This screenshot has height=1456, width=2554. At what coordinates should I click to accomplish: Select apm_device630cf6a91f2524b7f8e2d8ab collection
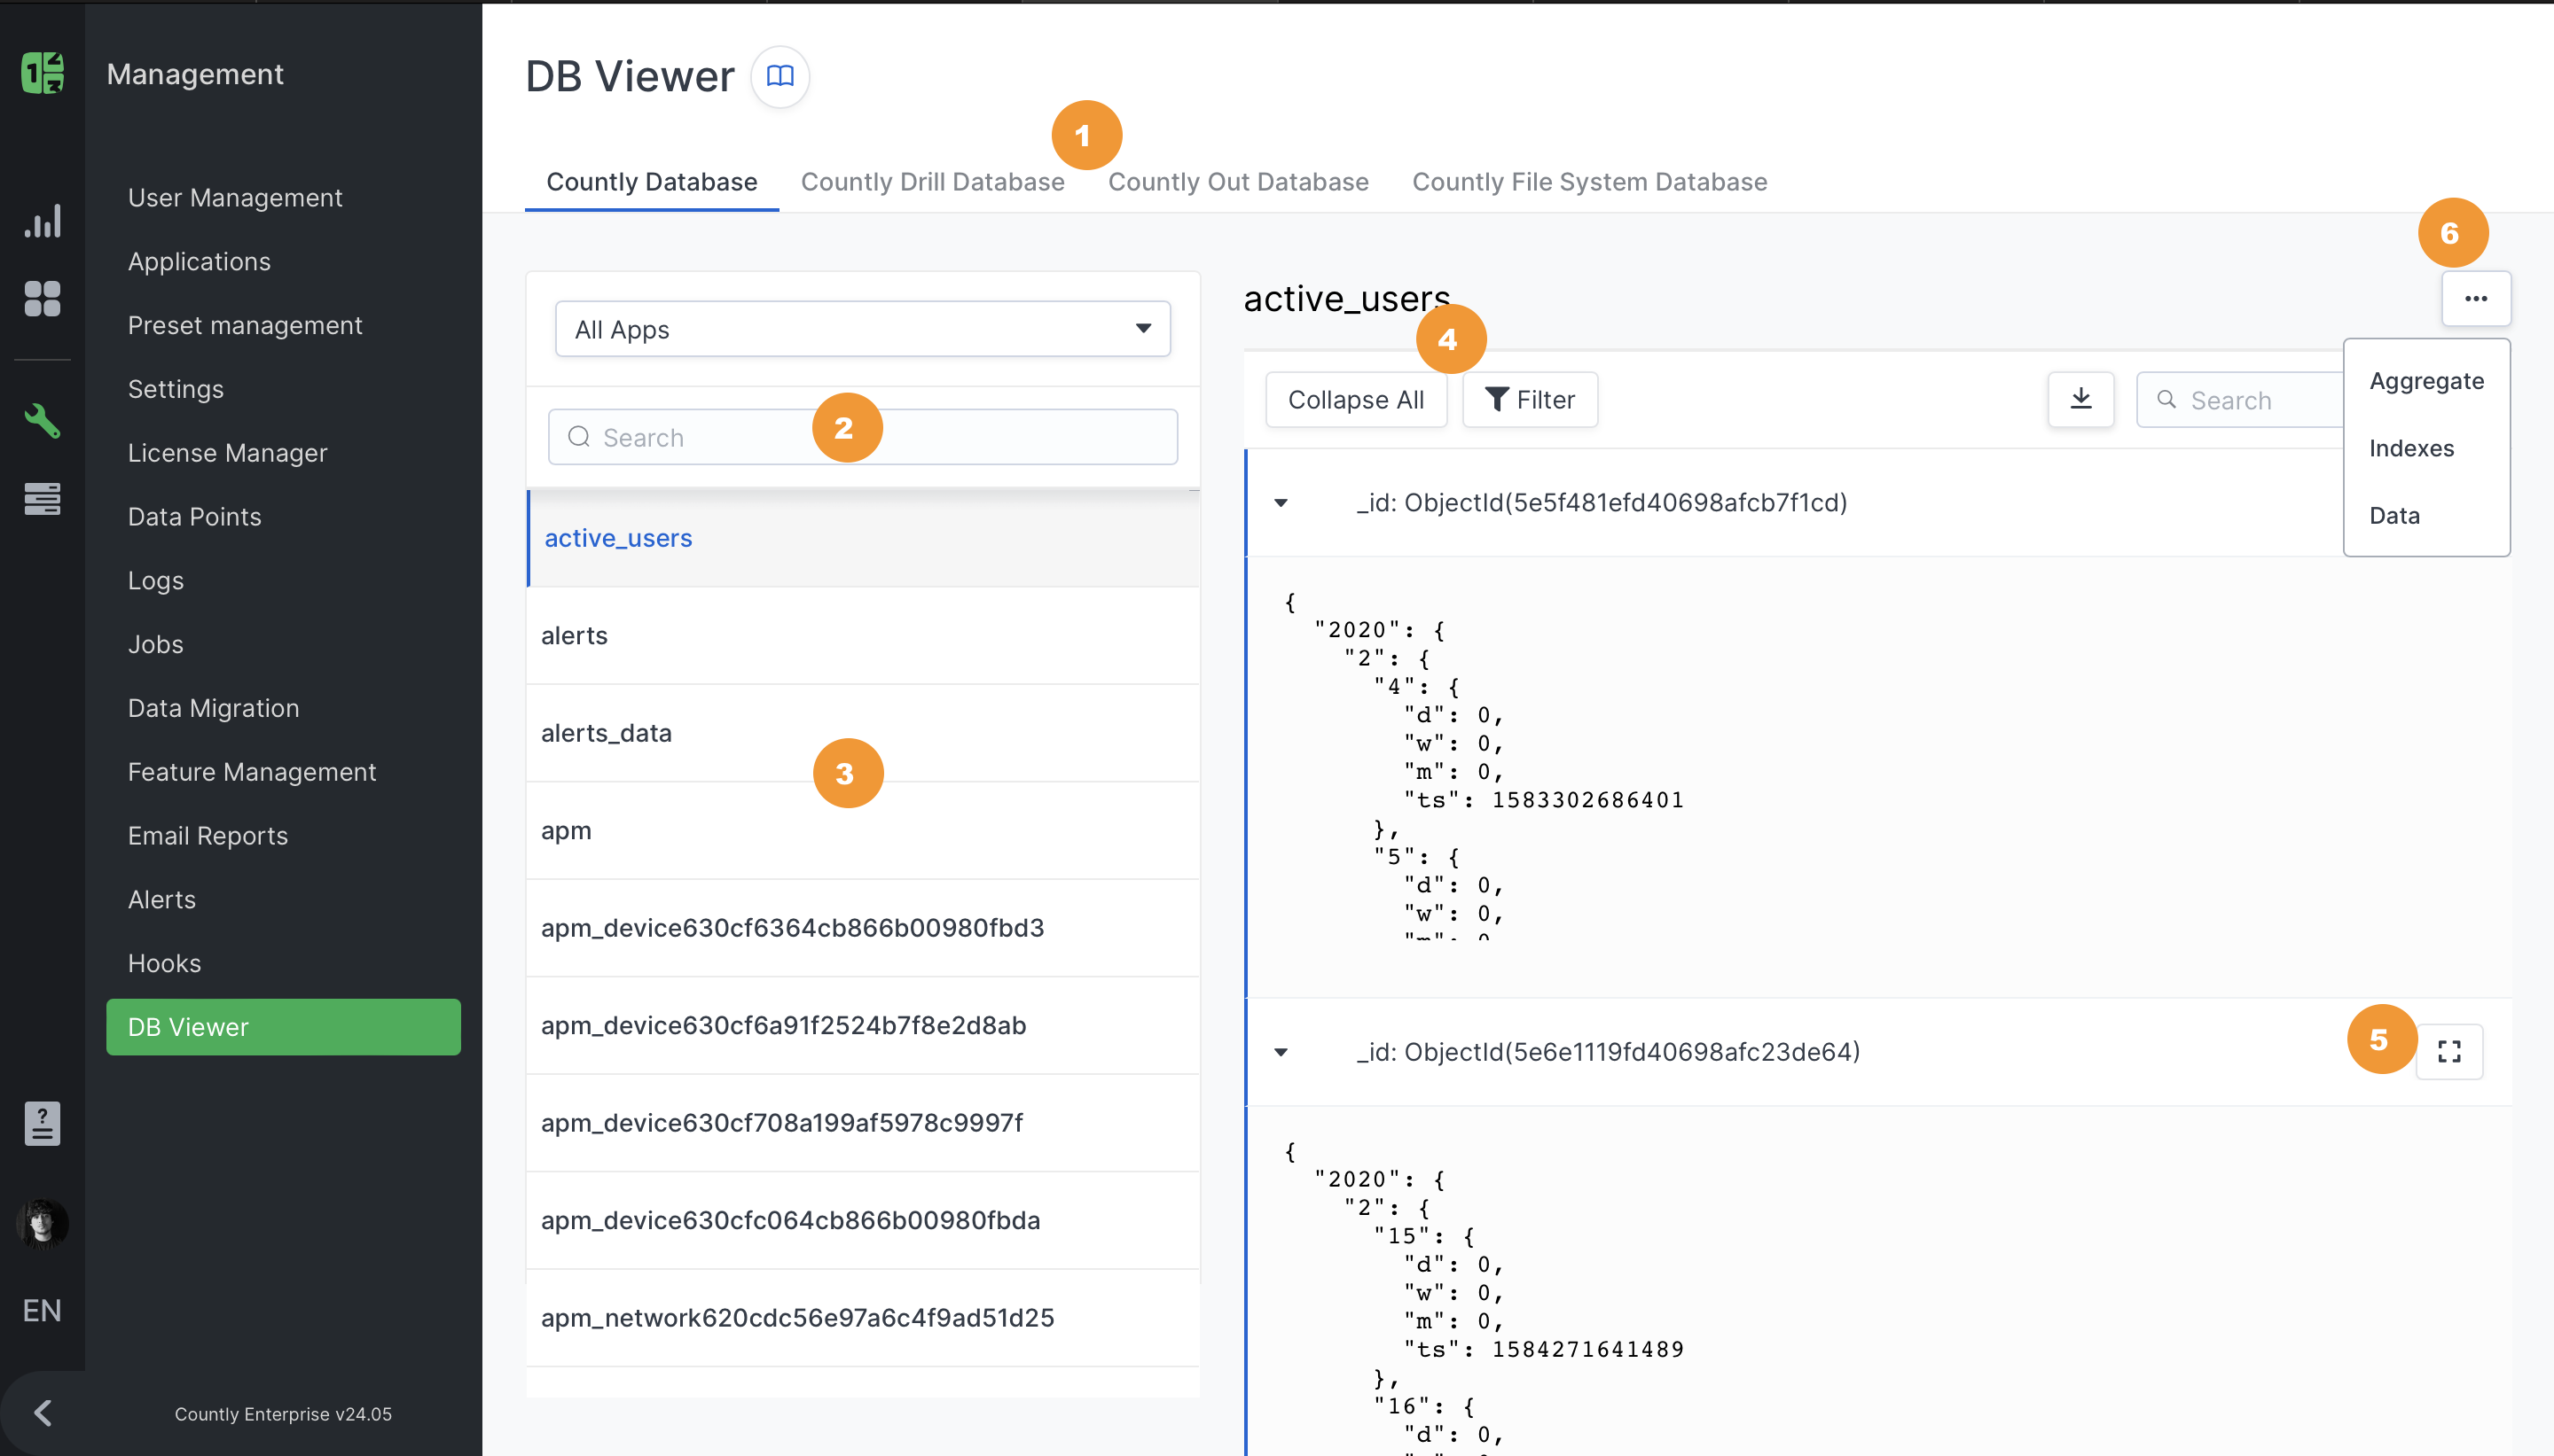tap(862, 1026)
